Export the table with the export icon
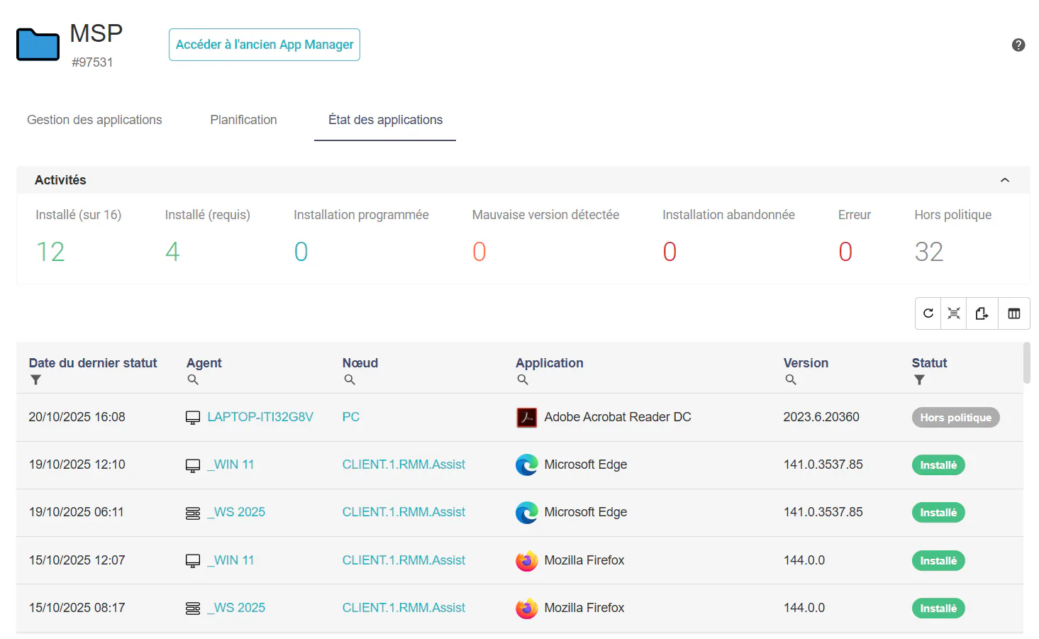Viewport: 1039px width, 639px height. click(982, 313)
